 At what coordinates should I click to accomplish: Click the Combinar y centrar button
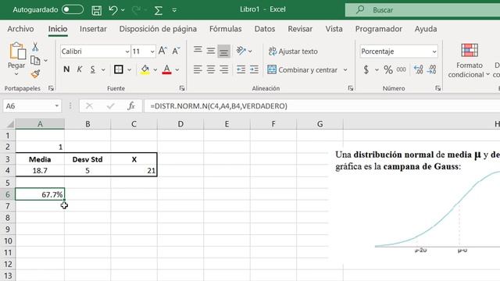[x=302, y=69]
